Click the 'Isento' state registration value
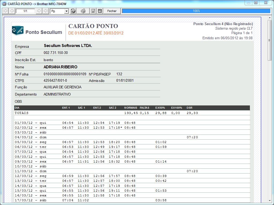The image size is (274, 205). tap(48, 60)
